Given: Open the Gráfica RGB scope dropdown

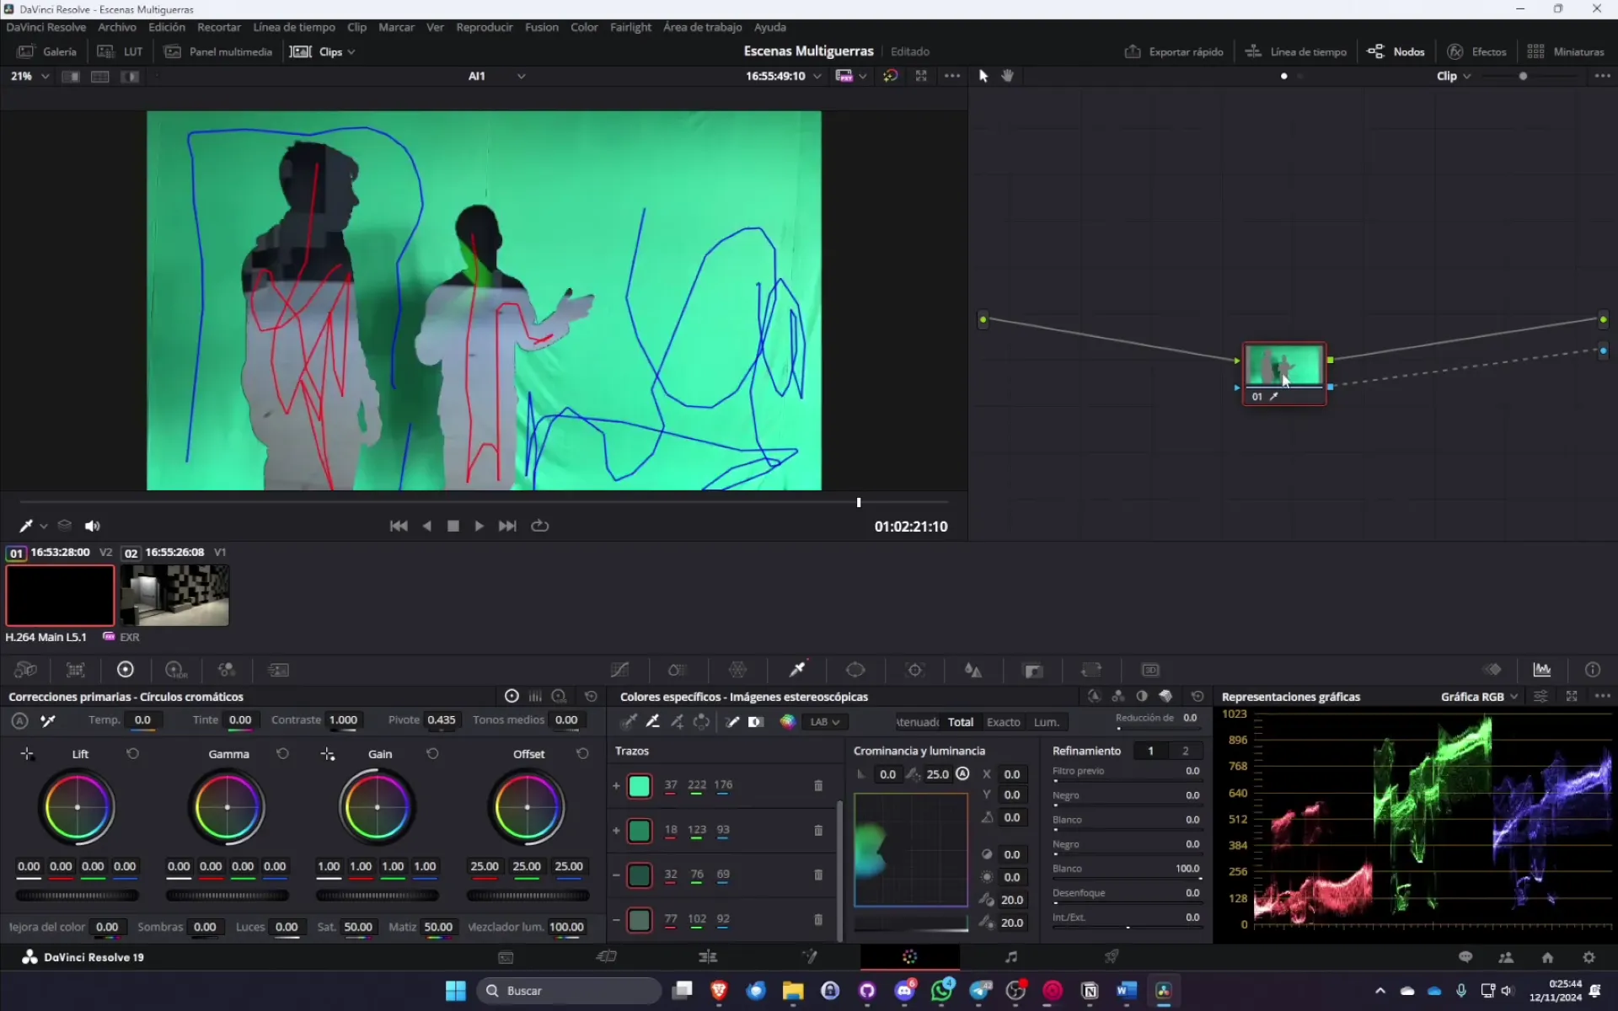Looking at the screenshot, I should coord(1479,697).
